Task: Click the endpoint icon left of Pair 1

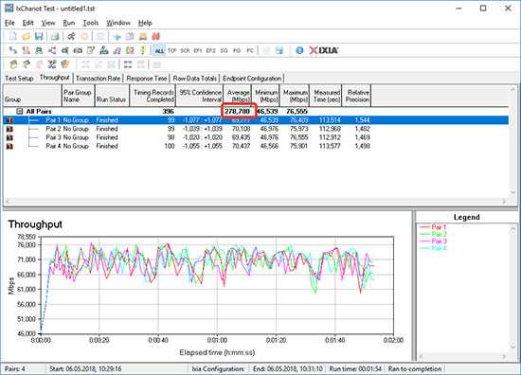Action: click(x=9, y=120)
